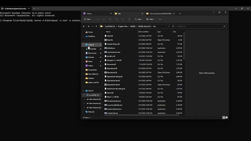Image resolution: width=251 pixels, height=141 pixels.
Task: Expand Local Disk (C:) tree node
Action: point(84,95)
